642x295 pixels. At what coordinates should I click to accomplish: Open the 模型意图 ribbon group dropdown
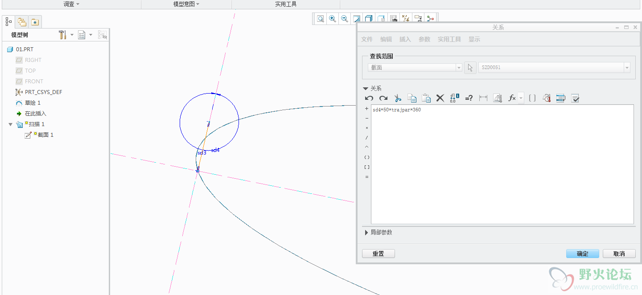pos(186,4)
